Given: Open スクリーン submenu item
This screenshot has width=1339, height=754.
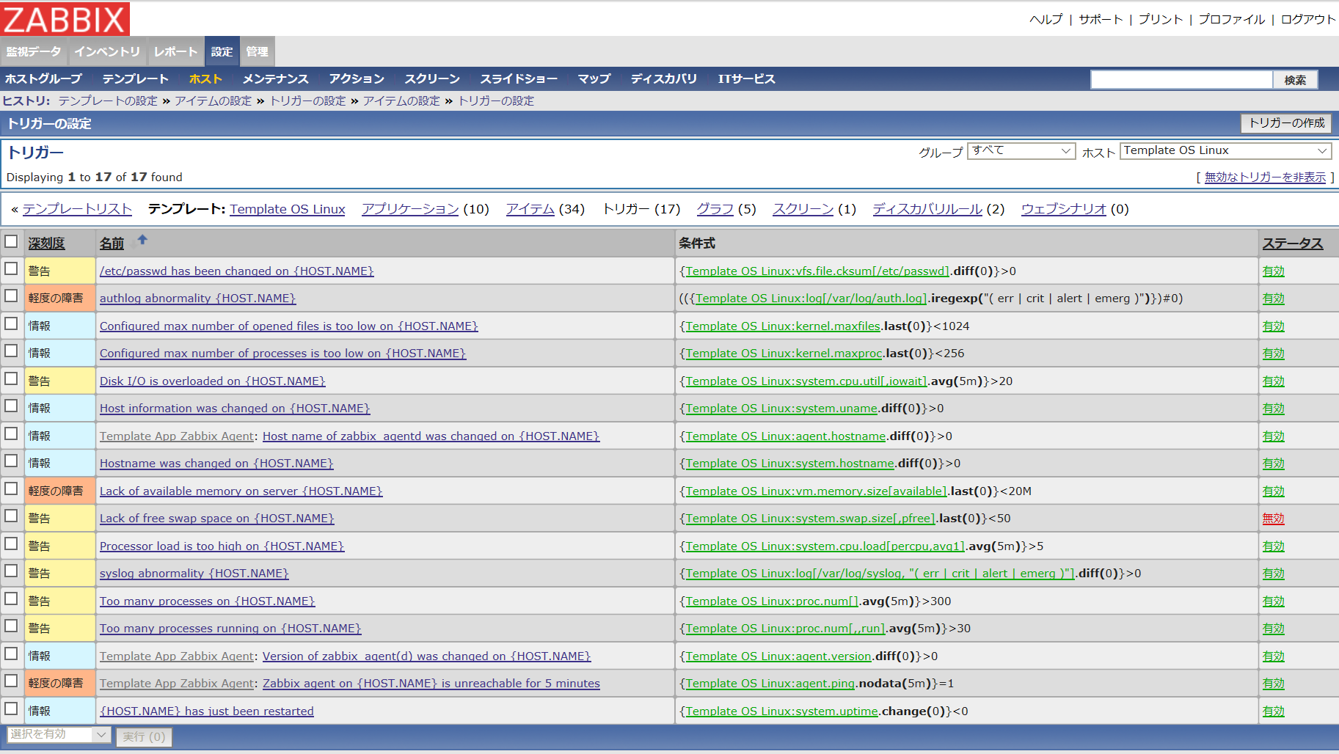Looking at the screenshot, I should (x=432, y=78).
